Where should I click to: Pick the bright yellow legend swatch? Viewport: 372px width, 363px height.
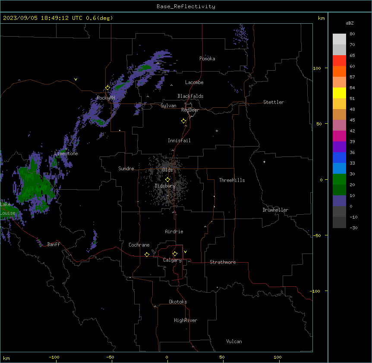tap(339, 93)
